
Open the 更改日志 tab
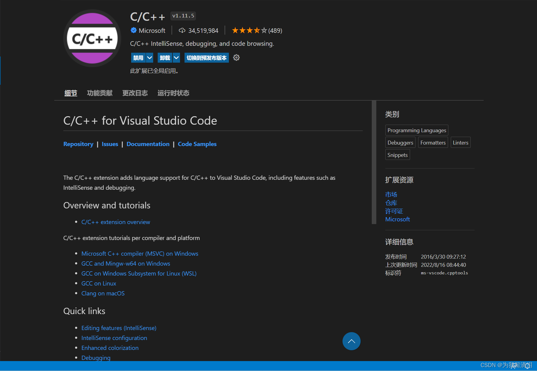[135, 93]
